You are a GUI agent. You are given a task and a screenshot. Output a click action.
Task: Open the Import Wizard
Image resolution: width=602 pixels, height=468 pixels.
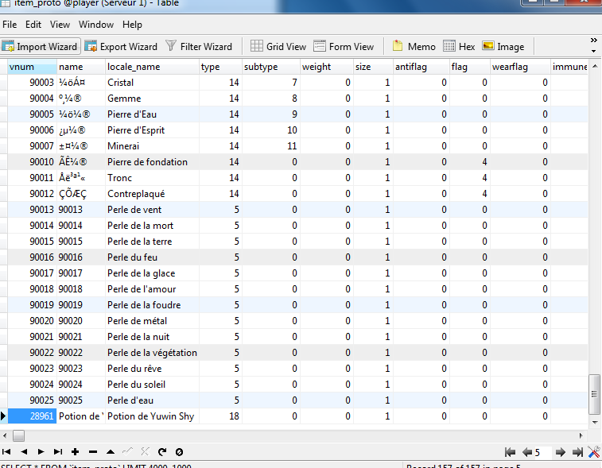40,46
